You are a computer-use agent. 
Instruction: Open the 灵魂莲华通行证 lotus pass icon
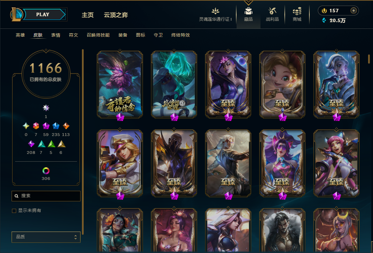click(215, 11)
